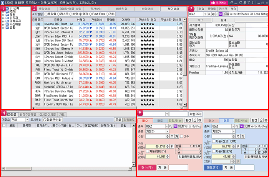Tick the select-all checkbox in the balance table header
Screen dimensions: 269x177
pos(3,126)
